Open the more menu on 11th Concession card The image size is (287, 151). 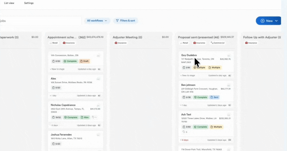(x=98, y=56)
